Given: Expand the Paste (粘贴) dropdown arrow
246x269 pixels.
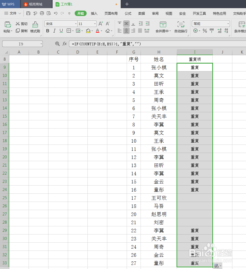Looking at the screenshot, I should point(12,31).
